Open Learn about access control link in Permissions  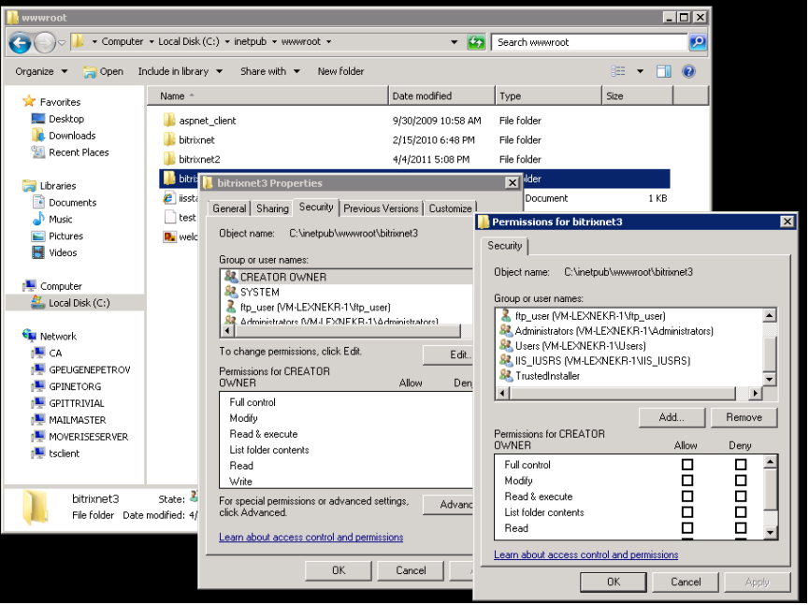click(585, 555)
